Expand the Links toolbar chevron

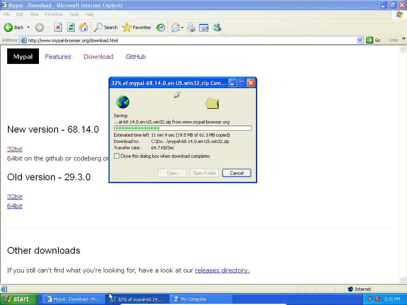(403, 39)
